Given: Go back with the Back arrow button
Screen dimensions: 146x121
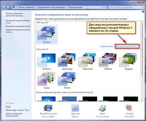Looking at the screenshot, I should (4, 7).
